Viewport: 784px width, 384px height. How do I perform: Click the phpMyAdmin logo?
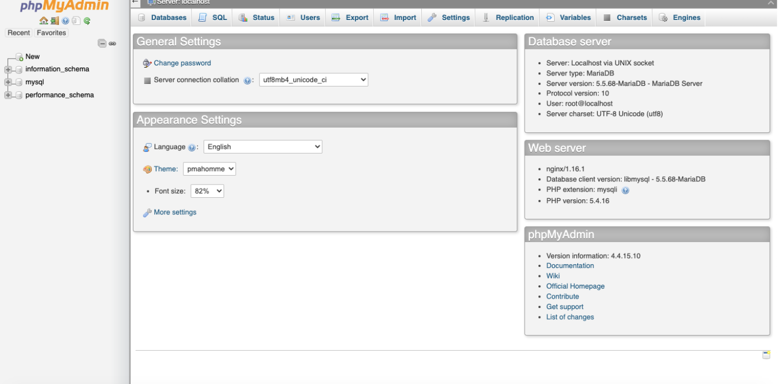point(65,6)
